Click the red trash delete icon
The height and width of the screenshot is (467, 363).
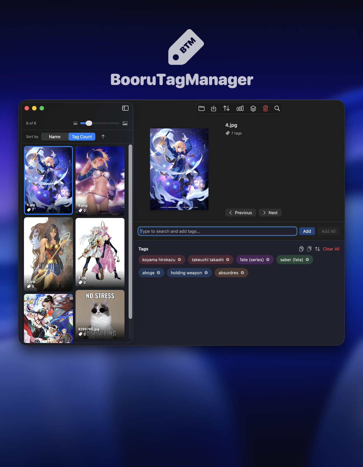pyautogui.click(x=265, y=109)
